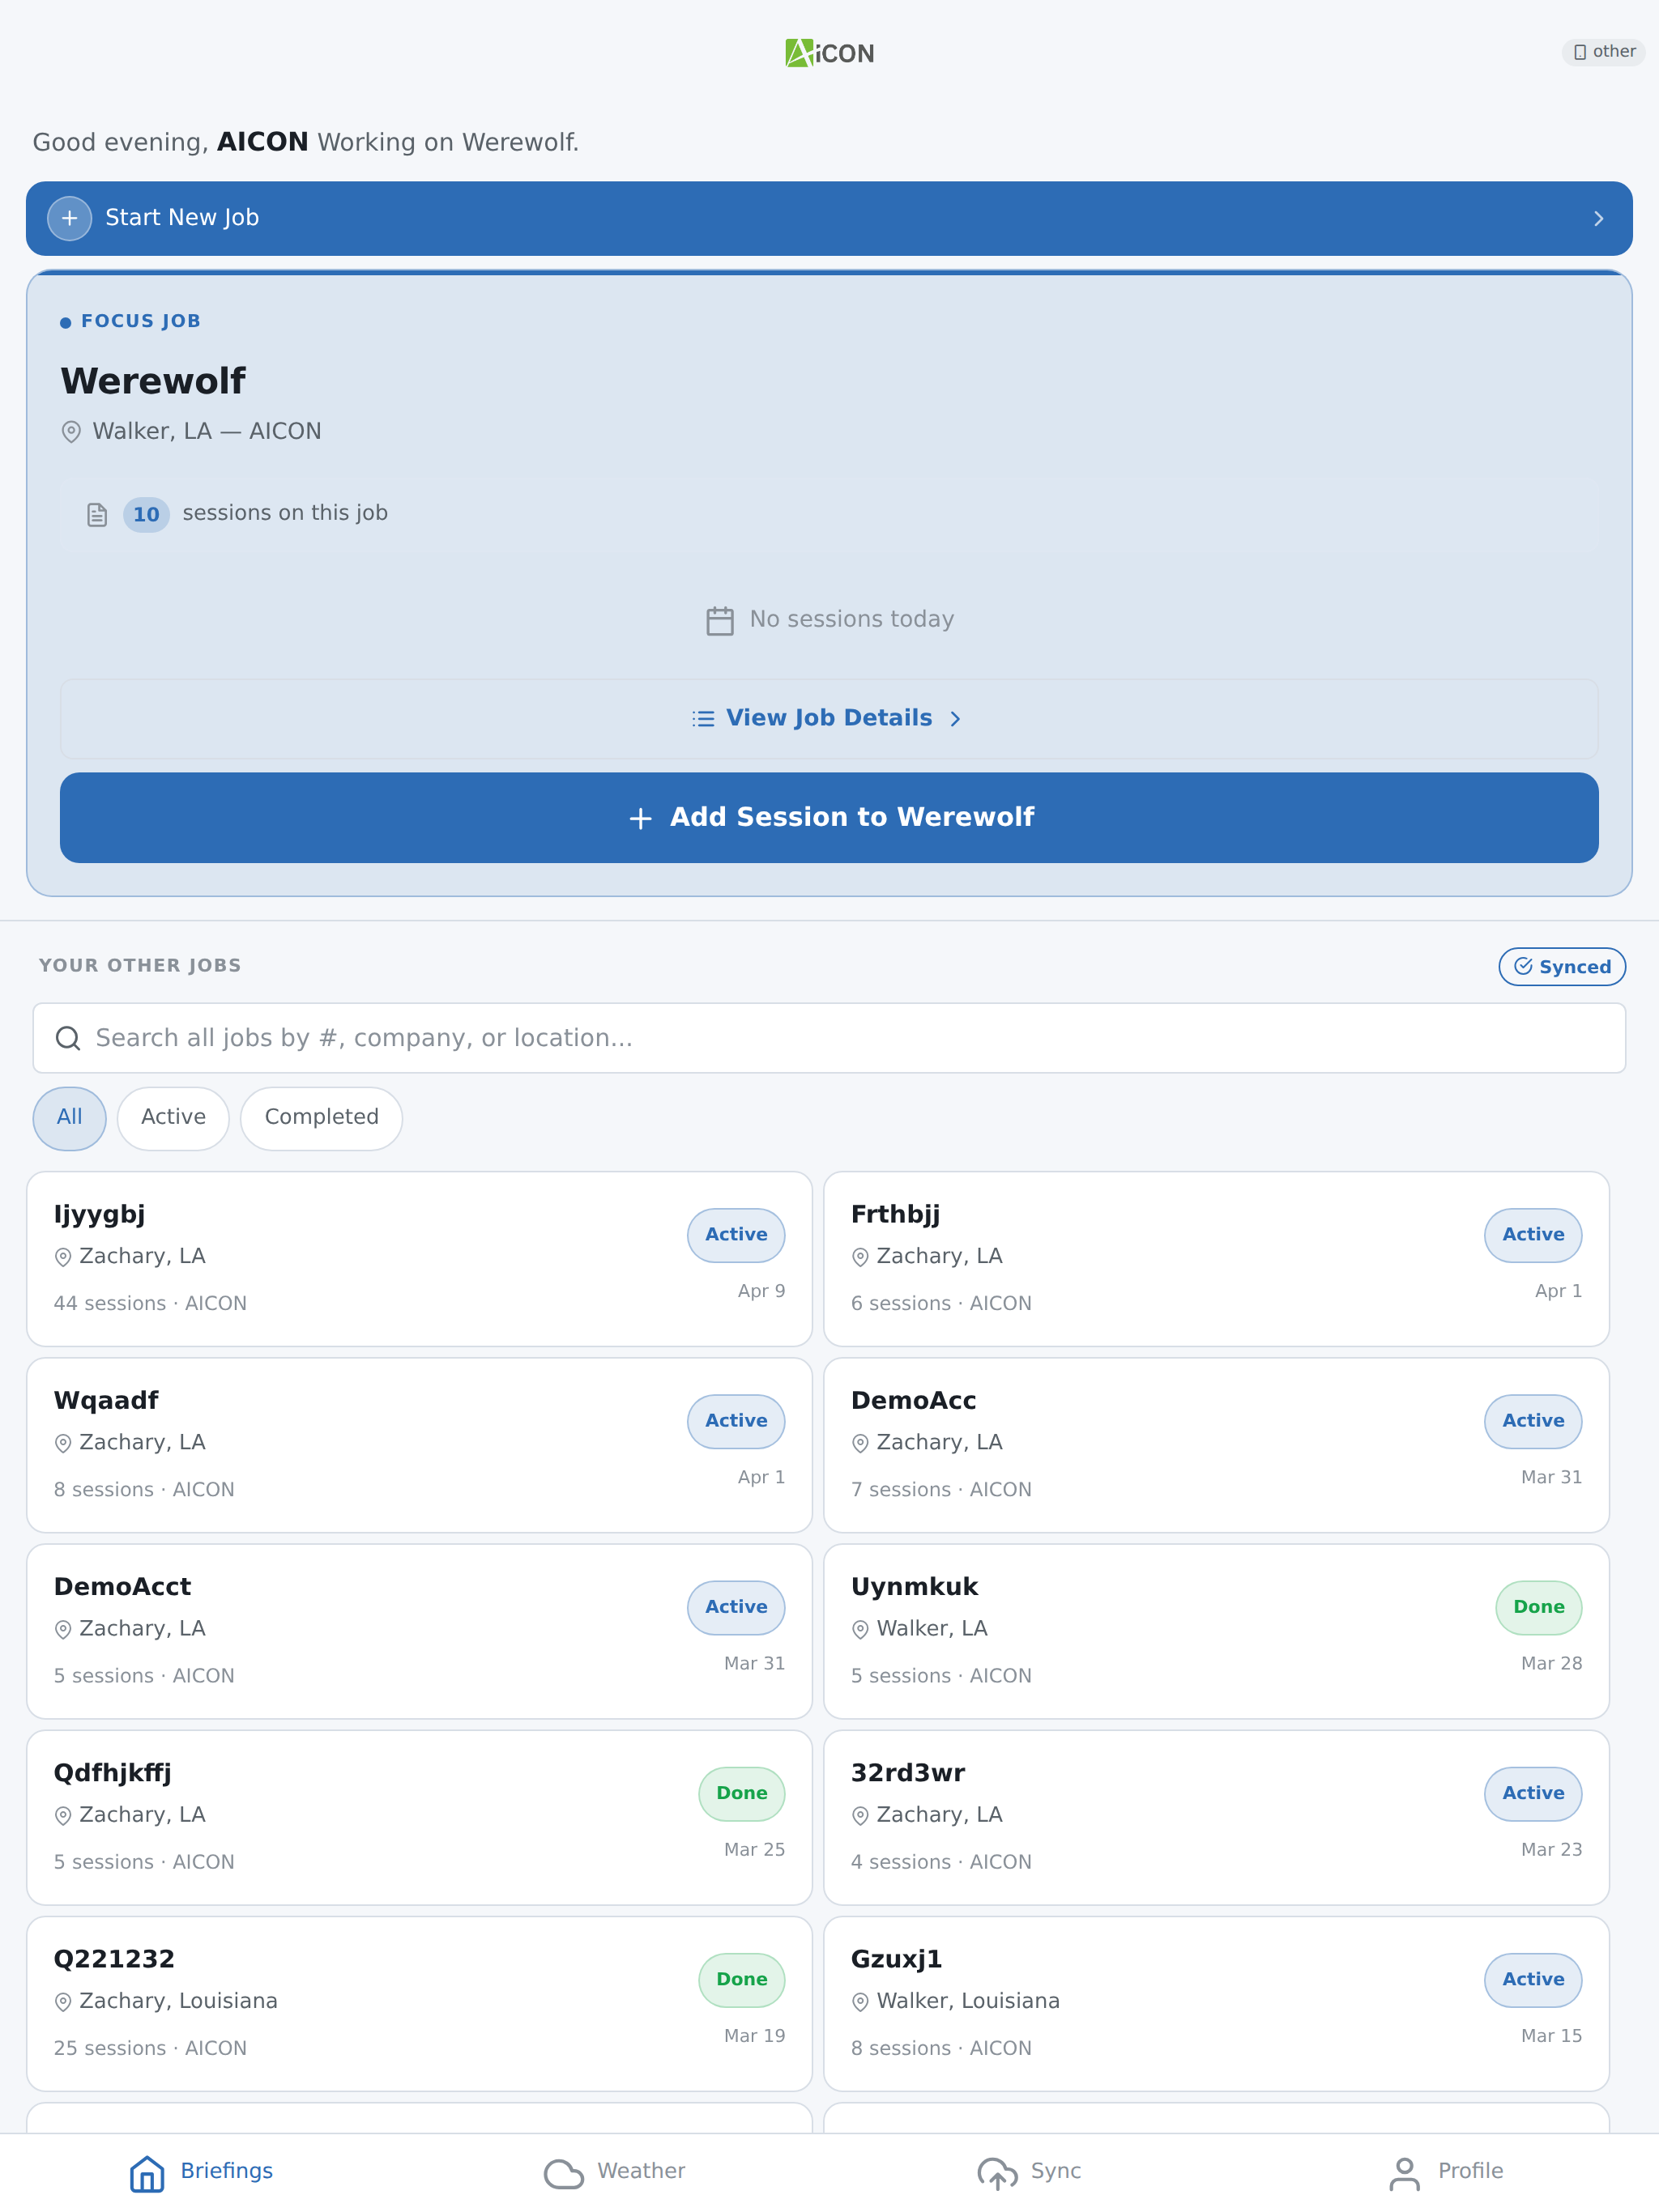The image size is (1659, 2212).
Task: Click '44 sessions · AICON' text on Ijyygbj
Action: [x=150, y=1303]
